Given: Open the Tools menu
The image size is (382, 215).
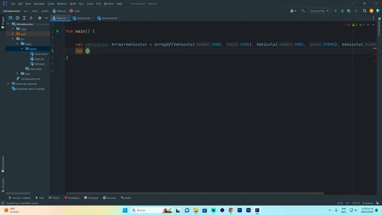Looking at the screenshot, I should tap(90, 4).
